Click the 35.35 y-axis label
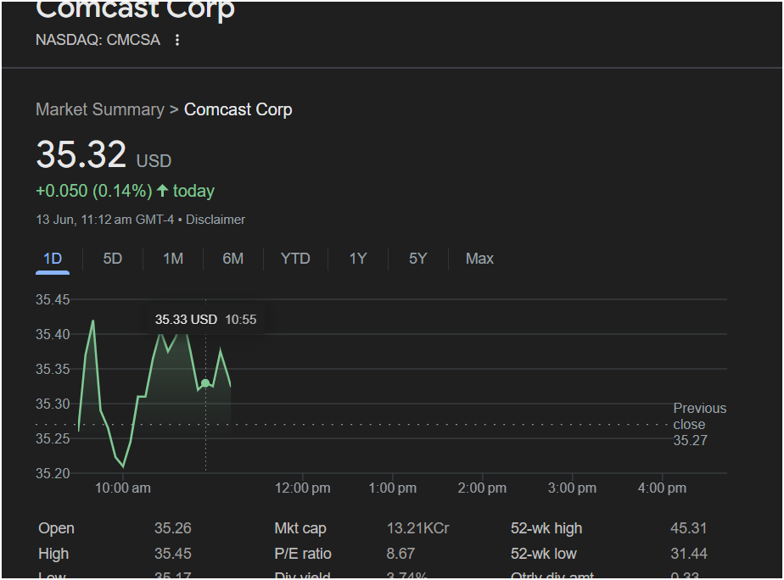Screen dimensions: 784x580 [53, 369]
